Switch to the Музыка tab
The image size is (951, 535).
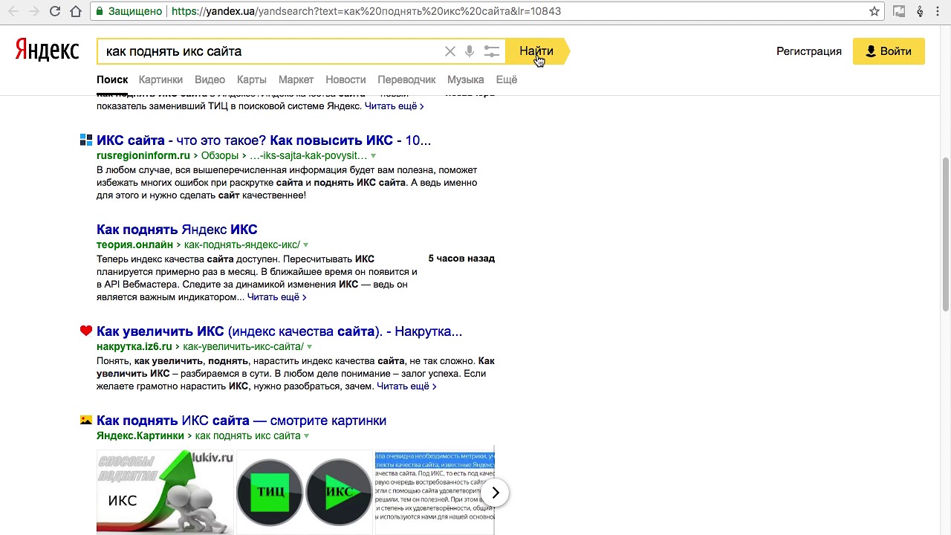[x=465, y=80]
